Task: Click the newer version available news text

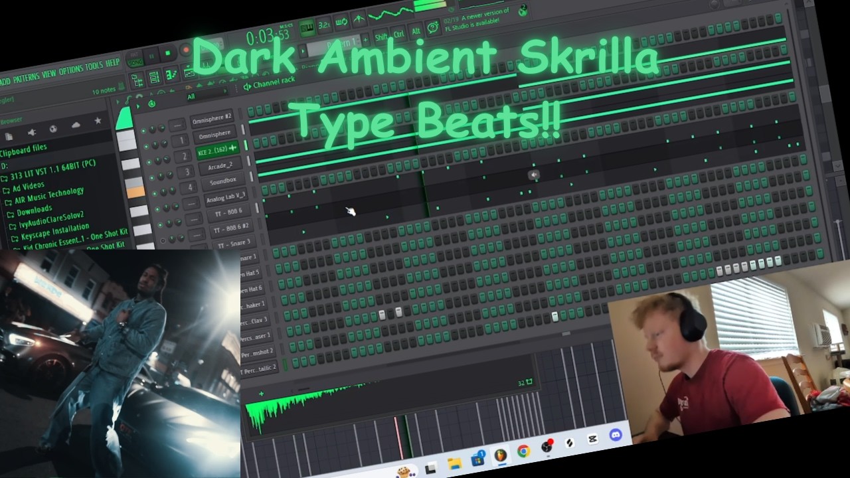Action: point(476,19)
